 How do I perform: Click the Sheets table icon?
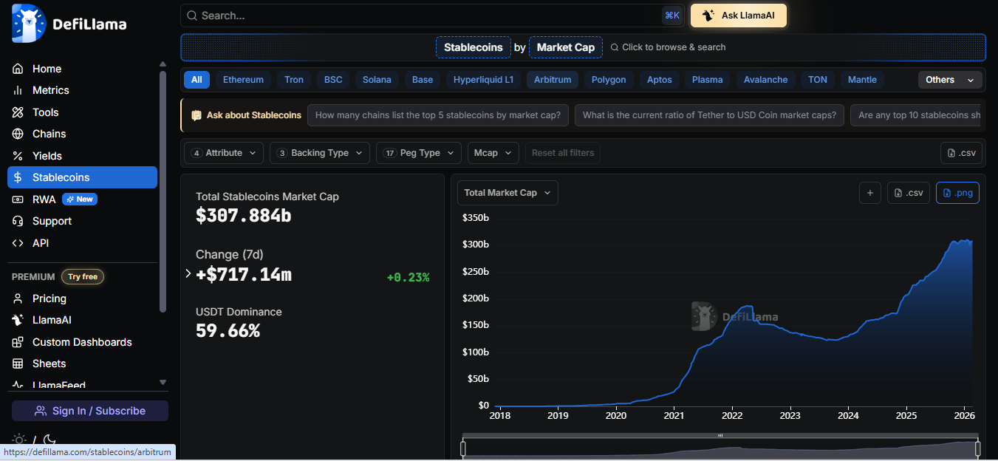pyautogui.click(x=18, y=363)
